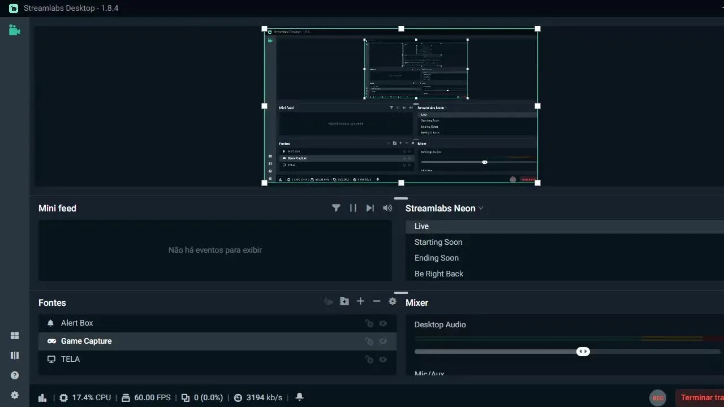Image resolution: width=724 pixels, height=407 pixels.
Task: Select the TELA source row
Action: (217, 360)
